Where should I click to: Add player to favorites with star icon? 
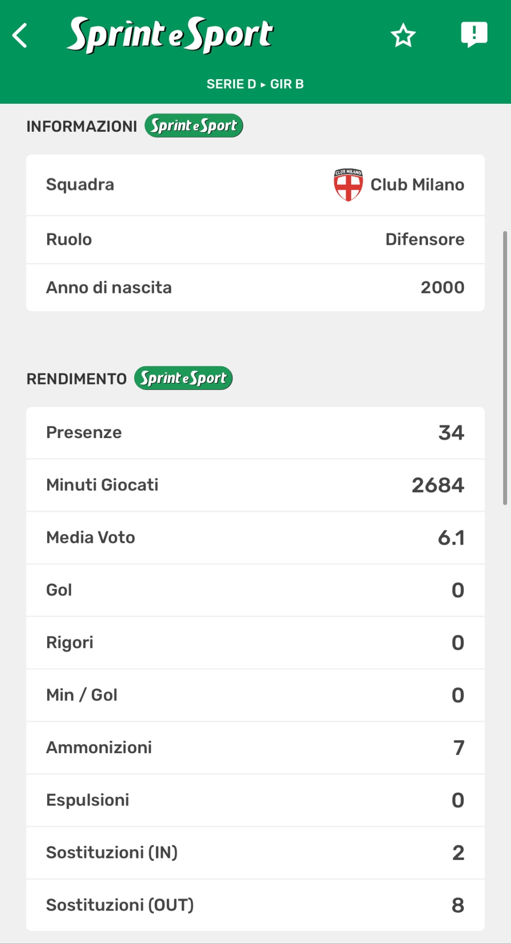[x=403, y=35]
